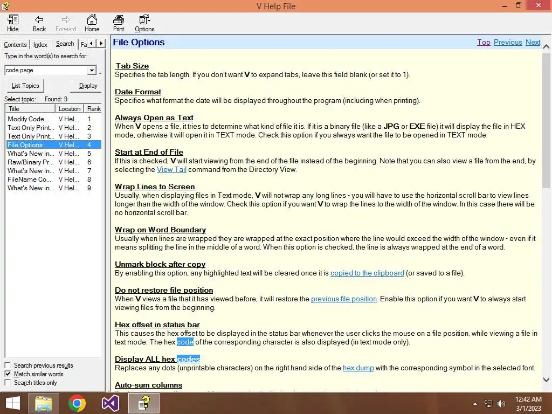Sort results by Location column header
The width and height of the screenshot is (552, 414).
70,109
